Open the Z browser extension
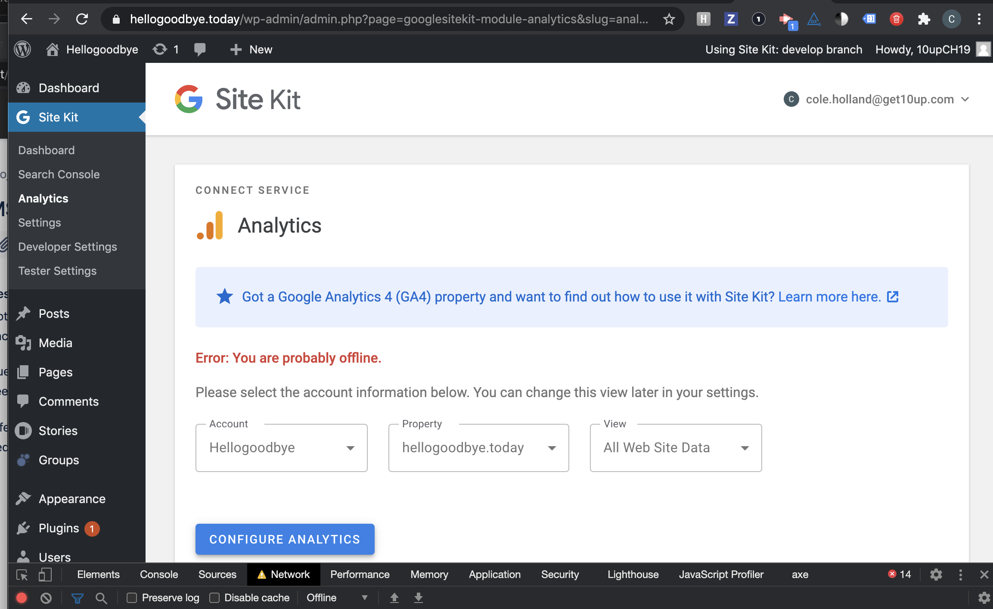The width and height of the screenshot is (993, 609). click(731, 19)
